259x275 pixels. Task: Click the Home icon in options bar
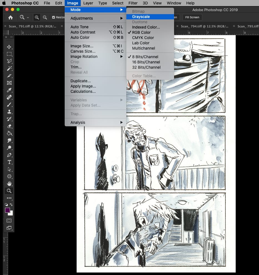click(11, 17)
